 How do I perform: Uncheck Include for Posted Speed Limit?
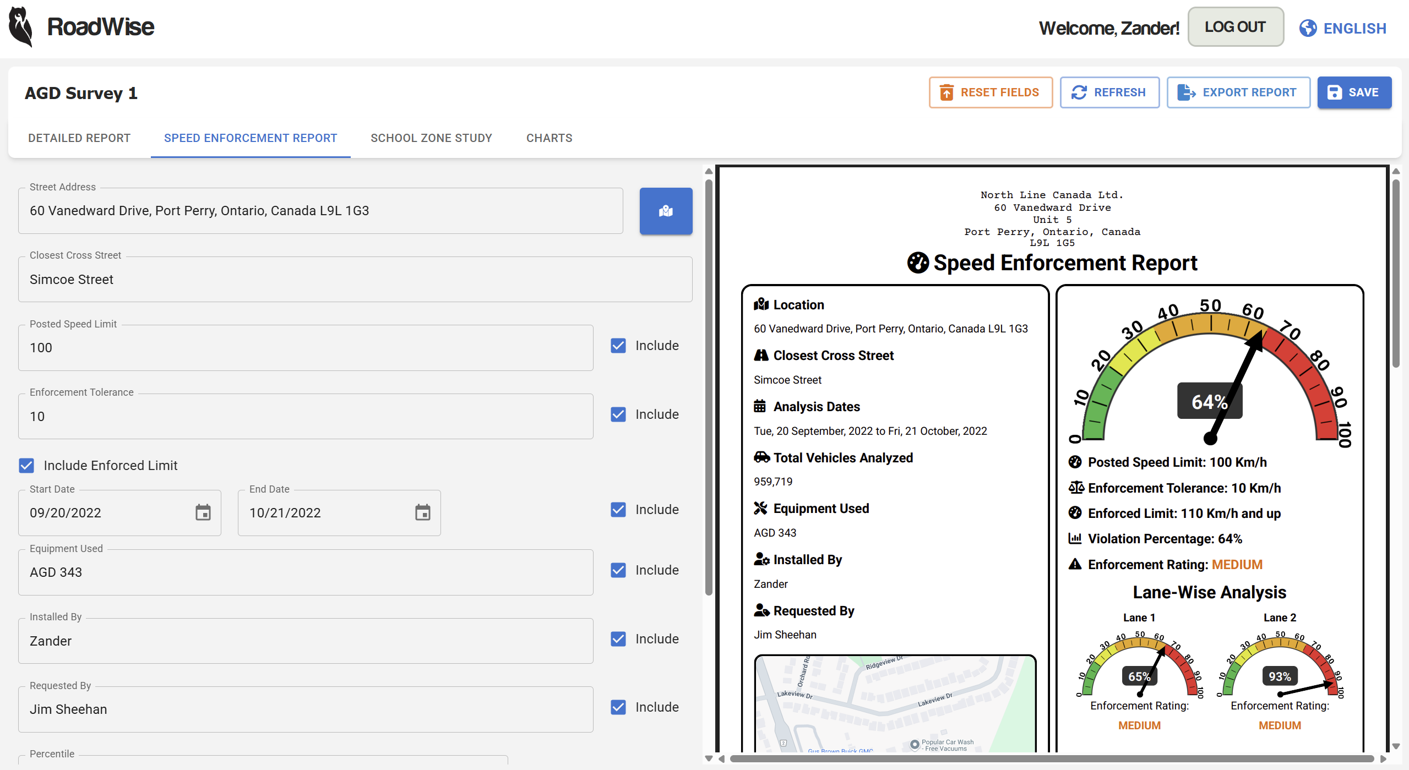pyautogui.click(x=618, y=346)
